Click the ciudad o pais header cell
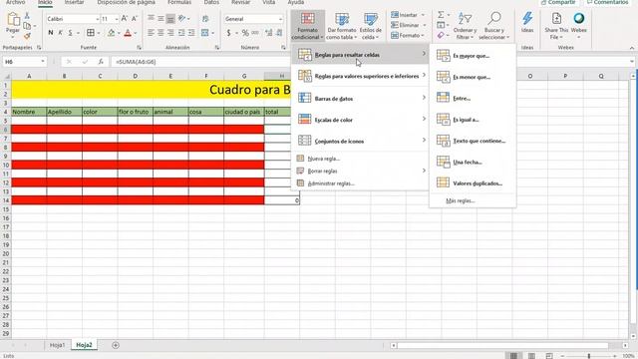 [243, 112]
